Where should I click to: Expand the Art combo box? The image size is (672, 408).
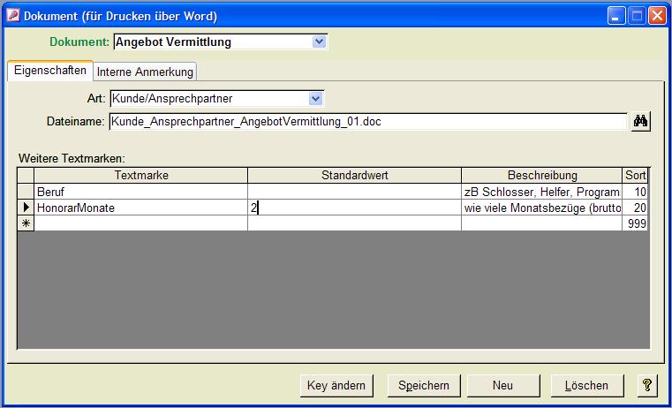tap(316, 98)
